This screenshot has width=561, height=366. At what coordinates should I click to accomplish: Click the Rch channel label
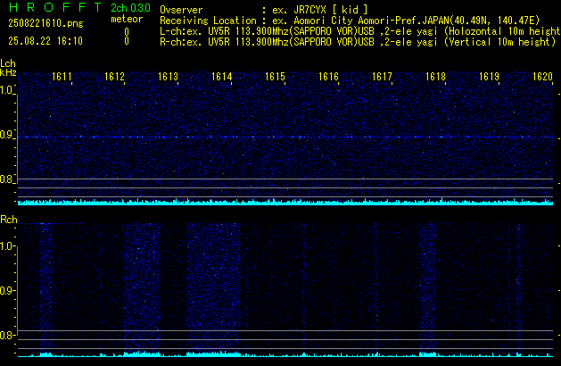9,220
